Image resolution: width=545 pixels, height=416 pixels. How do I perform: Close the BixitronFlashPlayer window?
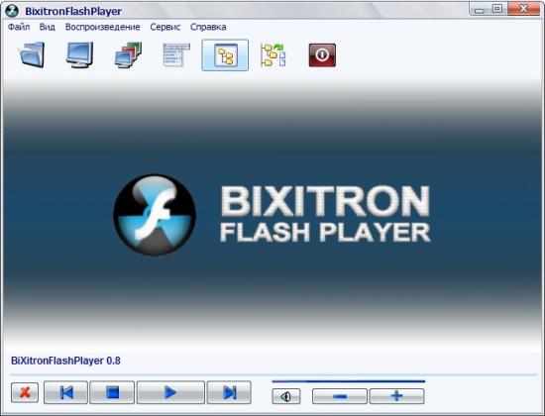pos(524,9)
